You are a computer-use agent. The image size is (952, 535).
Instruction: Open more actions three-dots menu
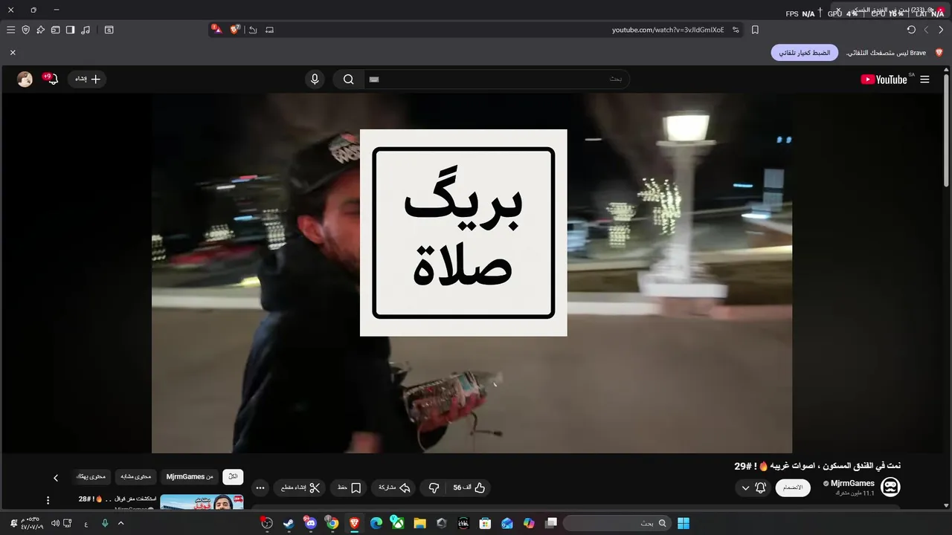coord(260,487)
